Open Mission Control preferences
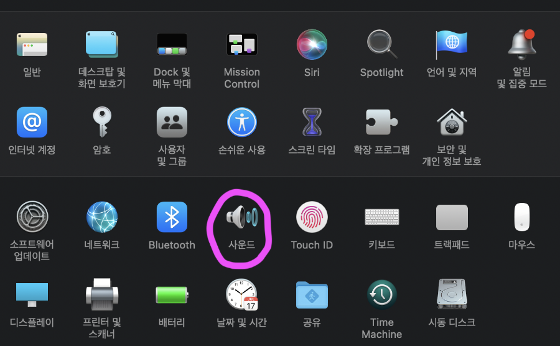This screenshot has height=346, width=560. coord(242,45)
